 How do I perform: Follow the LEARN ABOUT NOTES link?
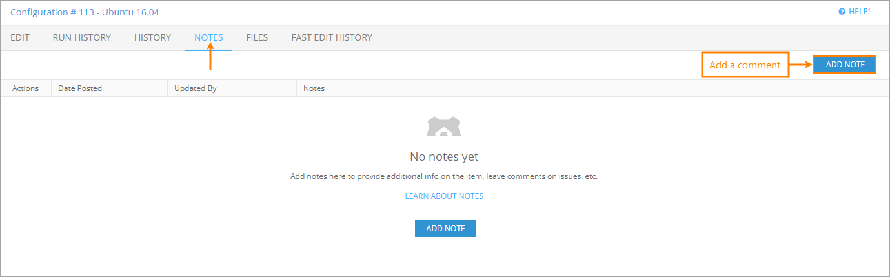(444, 196)
